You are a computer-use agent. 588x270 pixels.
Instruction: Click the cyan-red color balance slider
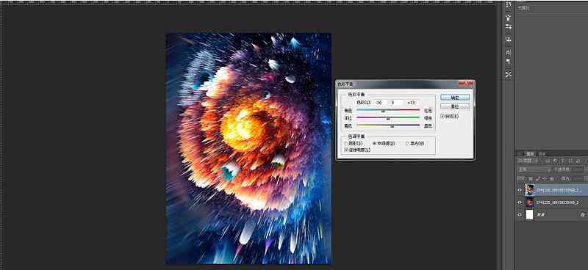pyautogui.click(x=388, y=111)
